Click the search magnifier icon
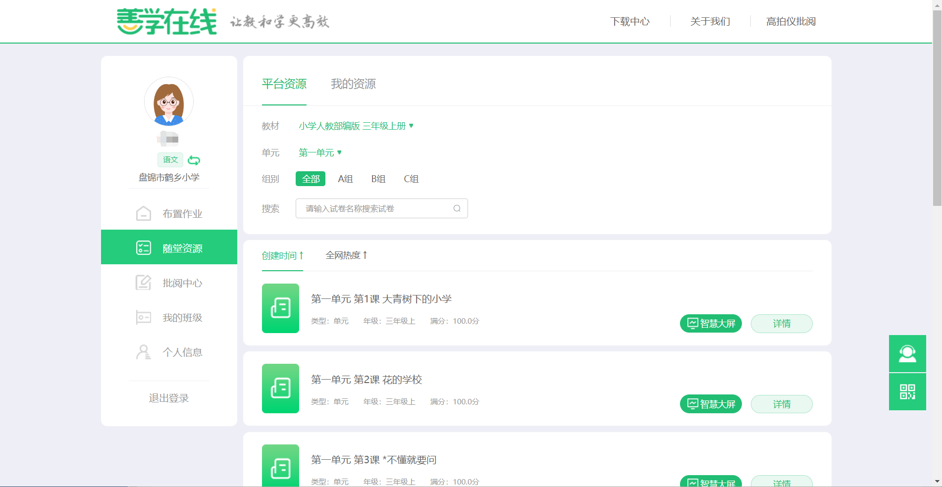 pos(457,208)
